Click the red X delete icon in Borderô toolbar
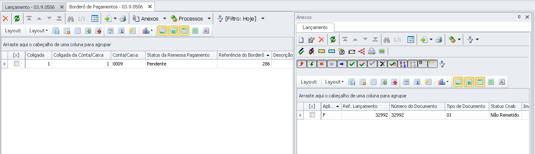Screen dimensions: 535x154 click(5, 18)
